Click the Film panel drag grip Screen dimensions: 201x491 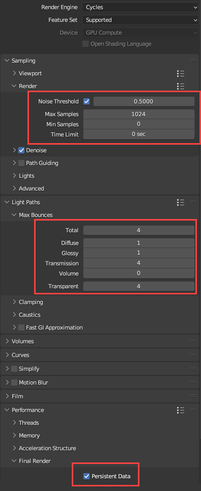(x=193, y=396)
